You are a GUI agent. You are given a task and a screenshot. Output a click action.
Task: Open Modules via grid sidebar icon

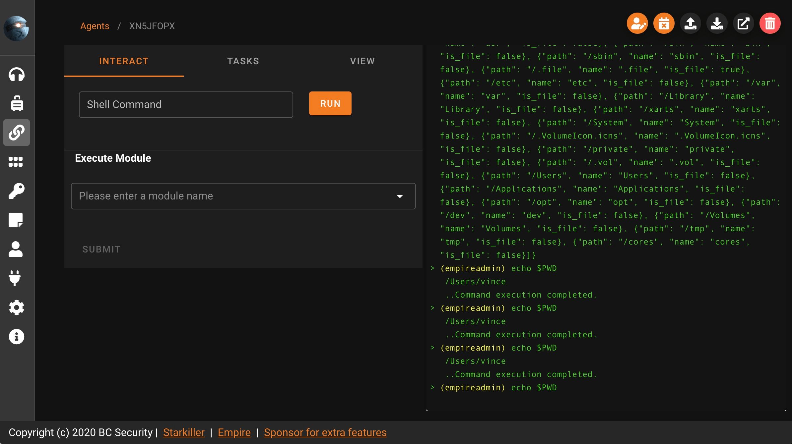coord(16,162)
